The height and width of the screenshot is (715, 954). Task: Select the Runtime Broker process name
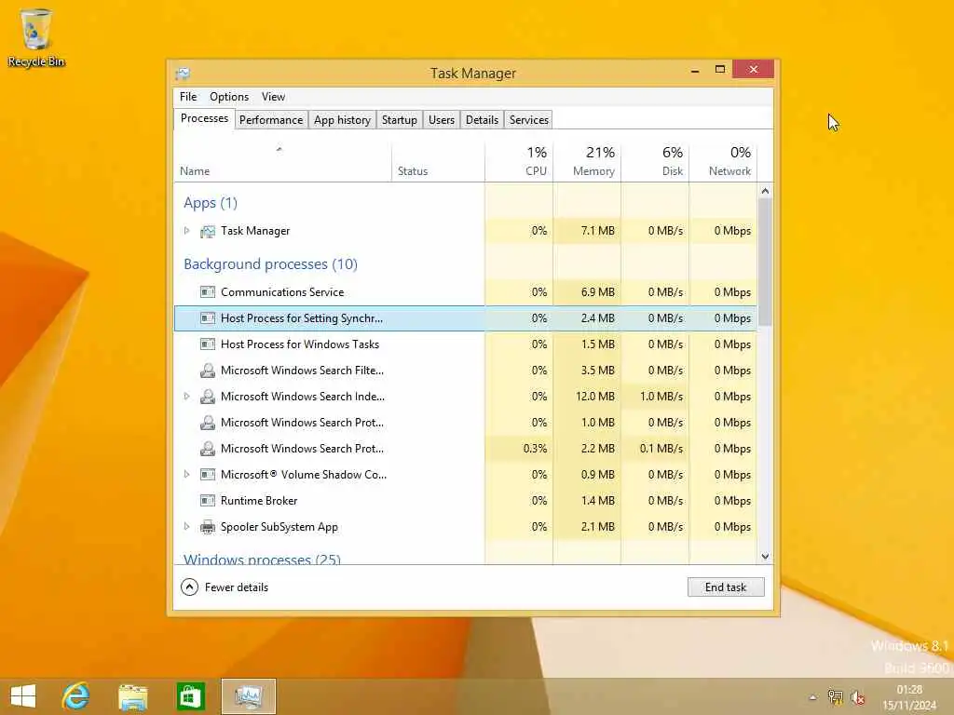pos(259,500)
